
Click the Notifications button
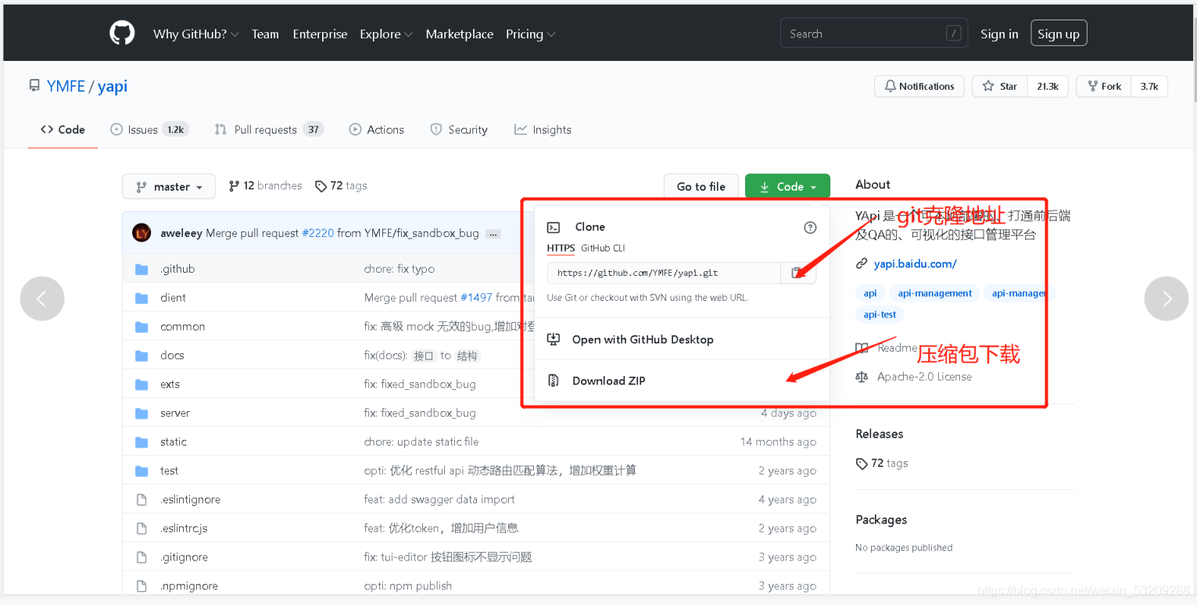click(x=919, y=87)
